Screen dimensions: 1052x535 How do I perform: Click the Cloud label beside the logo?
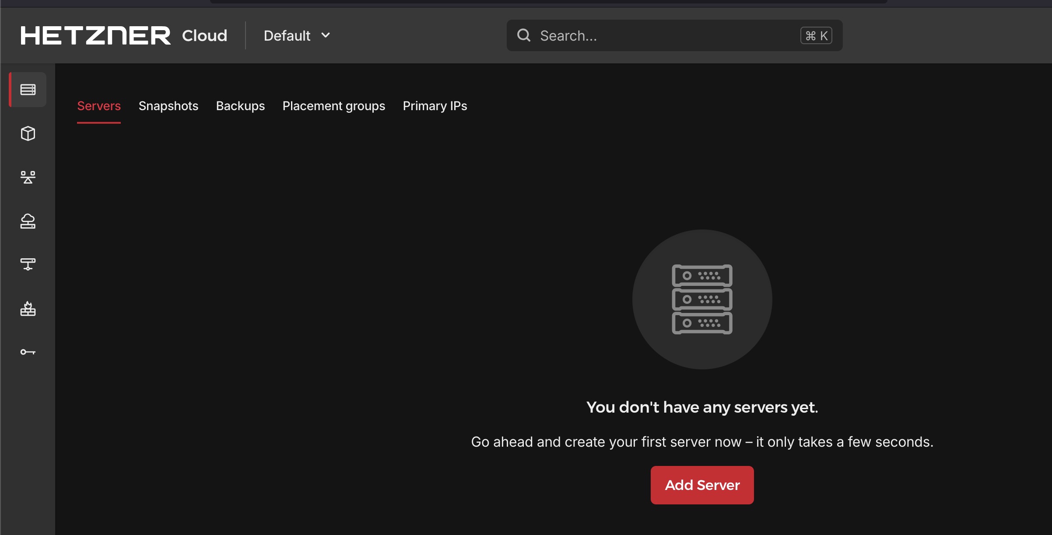pyautogui.click(x=204, y=35)
